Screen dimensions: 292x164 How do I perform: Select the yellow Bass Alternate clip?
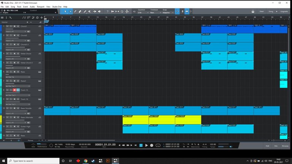coord(162,120)
